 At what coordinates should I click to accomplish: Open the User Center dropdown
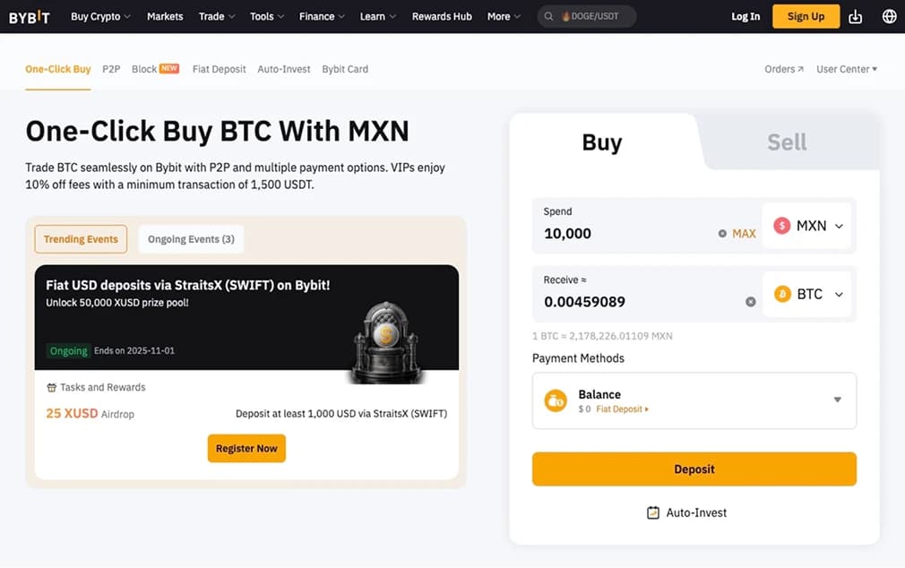pyautogui.click(x=846, y=68)
